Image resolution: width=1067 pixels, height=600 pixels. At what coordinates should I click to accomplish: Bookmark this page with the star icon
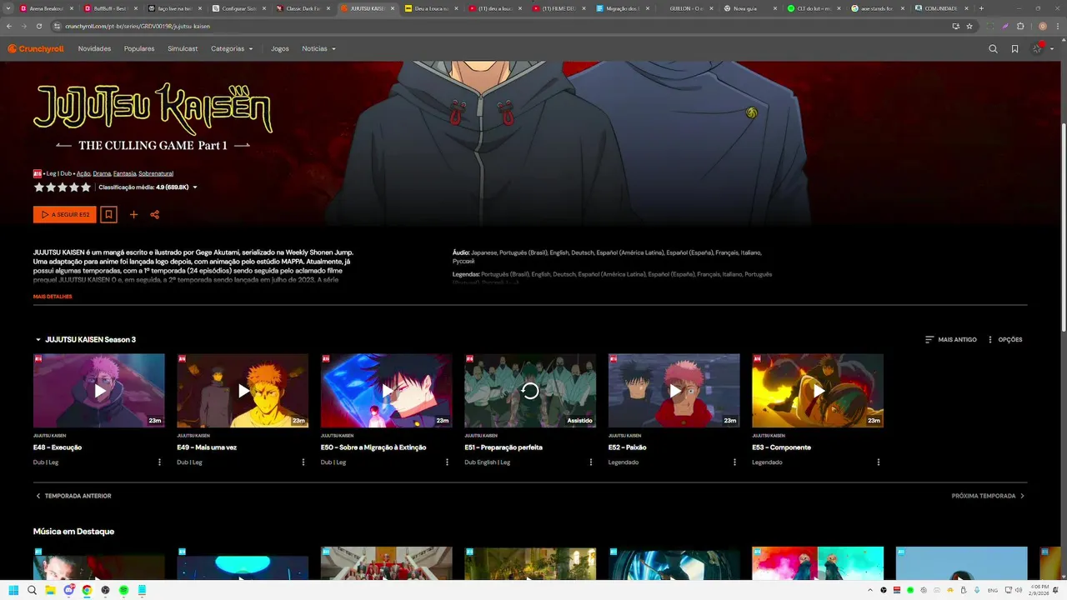tap(969, 26)
